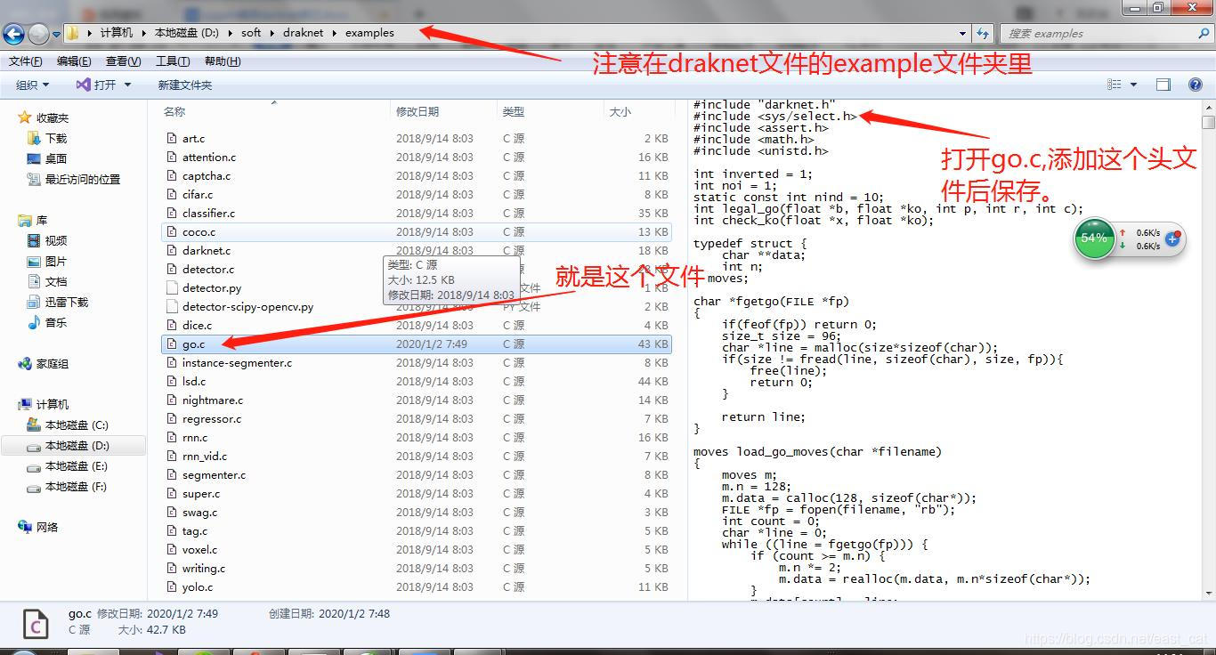
Task: Click 新建文件夹 button
Action: pyautogui.click(x=185, y=85)
